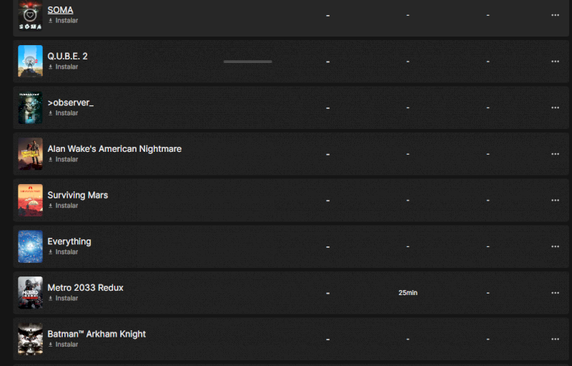Click the Q.U.B.E. 2 cover thumbnail

click(30, 62)
